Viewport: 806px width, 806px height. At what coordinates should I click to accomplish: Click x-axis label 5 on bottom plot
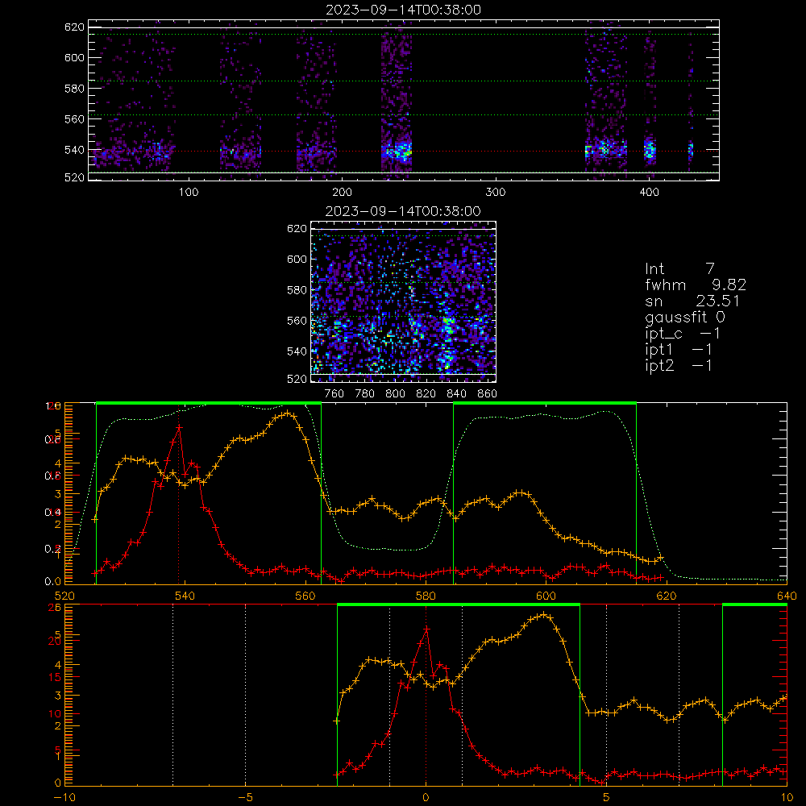(x=606, y=797)
